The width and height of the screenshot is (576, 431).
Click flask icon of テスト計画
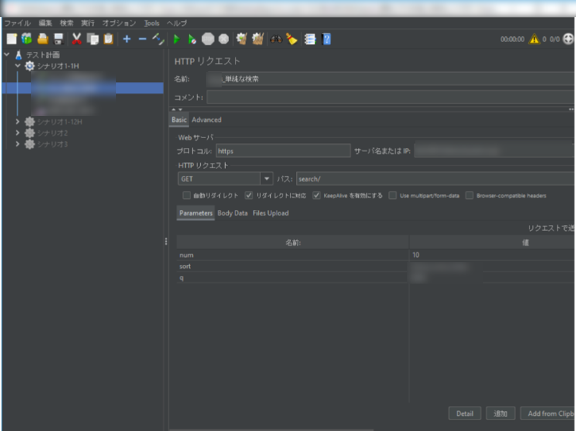click(x=19, y=55)
